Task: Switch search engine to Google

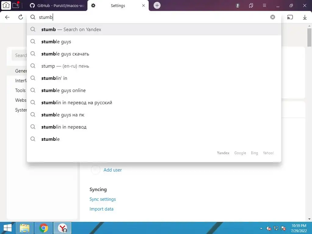Action: tap(240, 153)
